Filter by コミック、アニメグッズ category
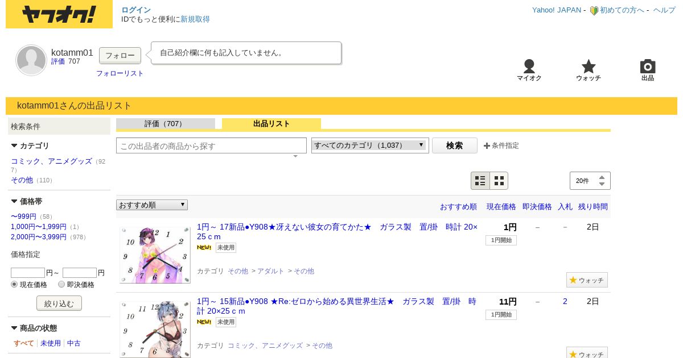The width and height of the screenshot is (683, 358). click(51, 161)
